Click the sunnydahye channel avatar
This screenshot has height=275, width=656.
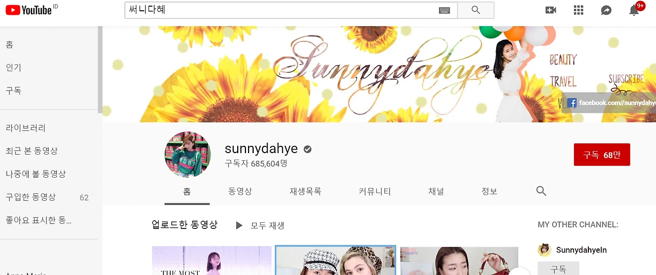[x=188, y=155]
